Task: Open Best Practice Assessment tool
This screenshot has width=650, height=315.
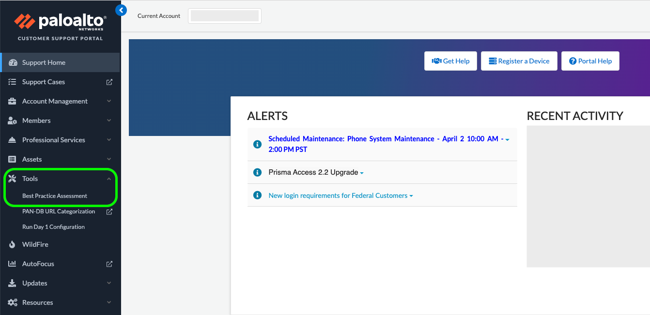Action: pos(55,196)
